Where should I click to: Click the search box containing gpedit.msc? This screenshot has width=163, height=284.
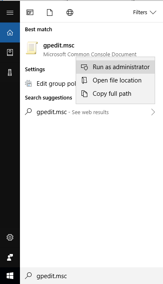91,276
